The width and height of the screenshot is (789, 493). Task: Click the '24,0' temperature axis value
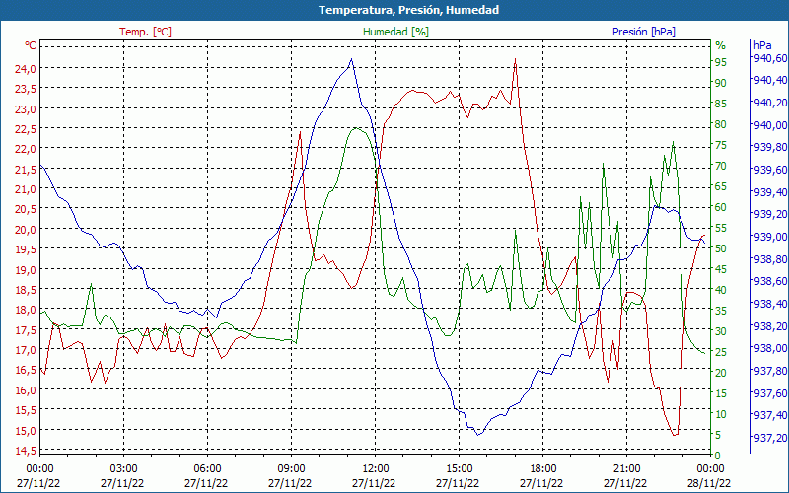[26, 69]
